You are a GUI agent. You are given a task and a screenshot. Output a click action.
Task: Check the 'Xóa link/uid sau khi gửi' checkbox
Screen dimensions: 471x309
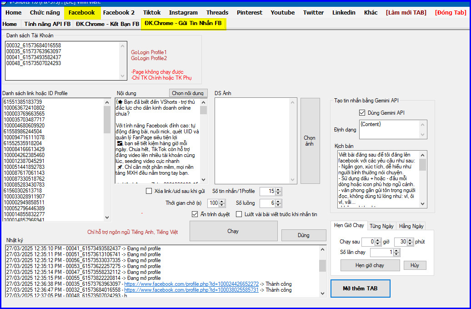click(x=149, y=191)
